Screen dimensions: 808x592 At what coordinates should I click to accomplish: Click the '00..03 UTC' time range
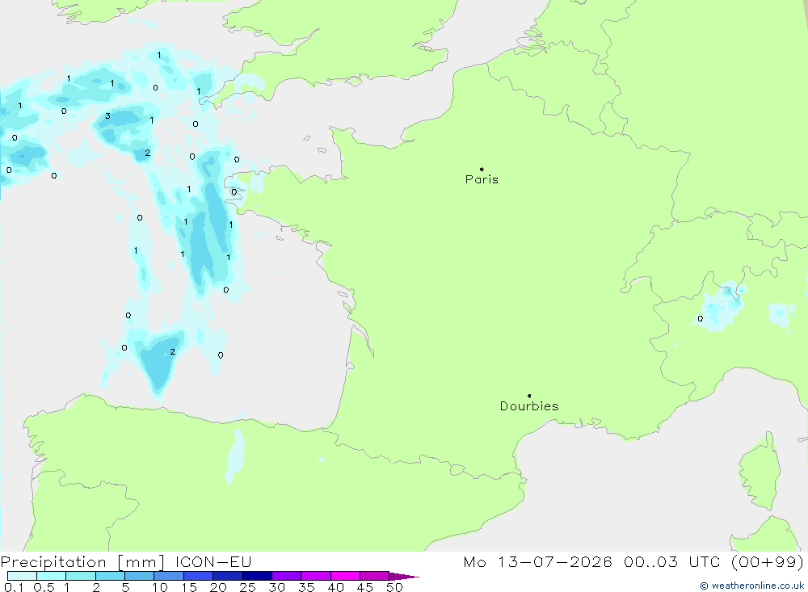click(x=671, y=562)
